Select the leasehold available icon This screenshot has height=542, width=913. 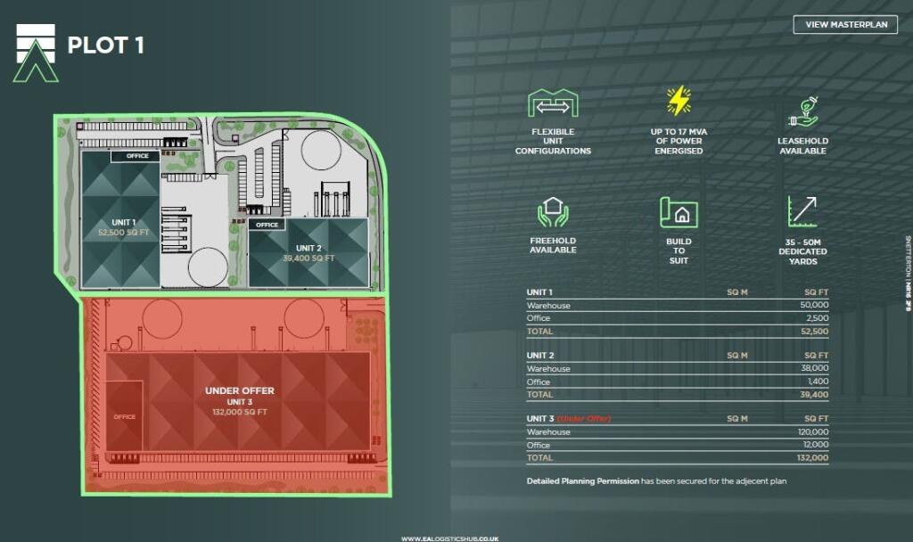(x=802, y=113)
